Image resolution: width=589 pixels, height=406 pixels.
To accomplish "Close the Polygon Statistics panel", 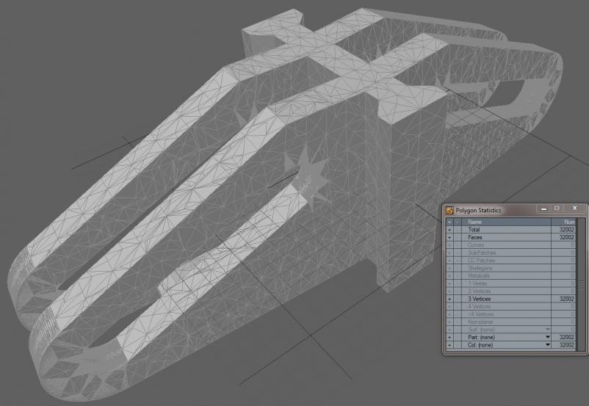I will tap(574, 209).
